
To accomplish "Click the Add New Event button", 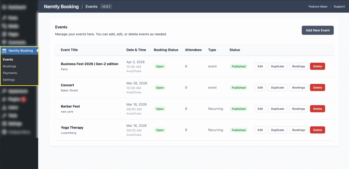I will (x=317, y=30).
